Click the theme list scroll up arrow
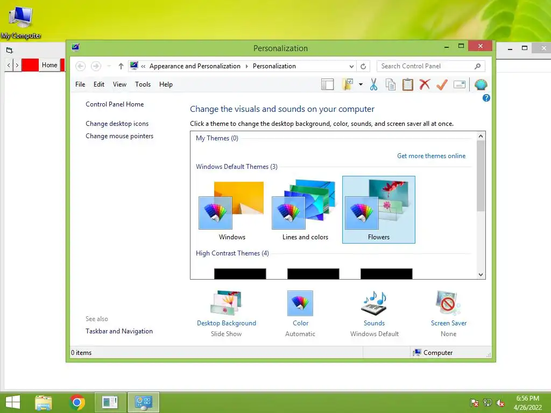The image size is (551, 413). (x=481, y=136)
